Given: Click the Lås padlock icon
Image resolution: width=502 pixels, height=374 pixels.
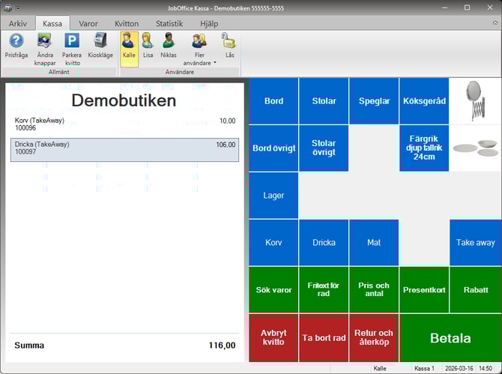Looking at the screenshot, I should coord(229,41).
